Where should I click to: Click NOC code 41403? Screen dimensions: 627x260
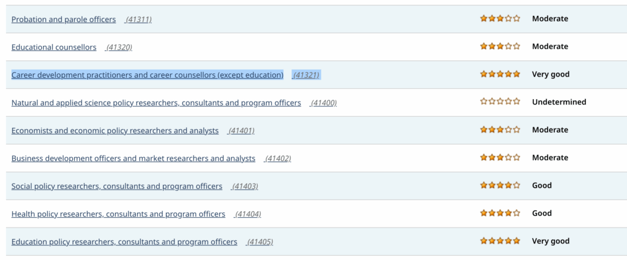(245, 187)
